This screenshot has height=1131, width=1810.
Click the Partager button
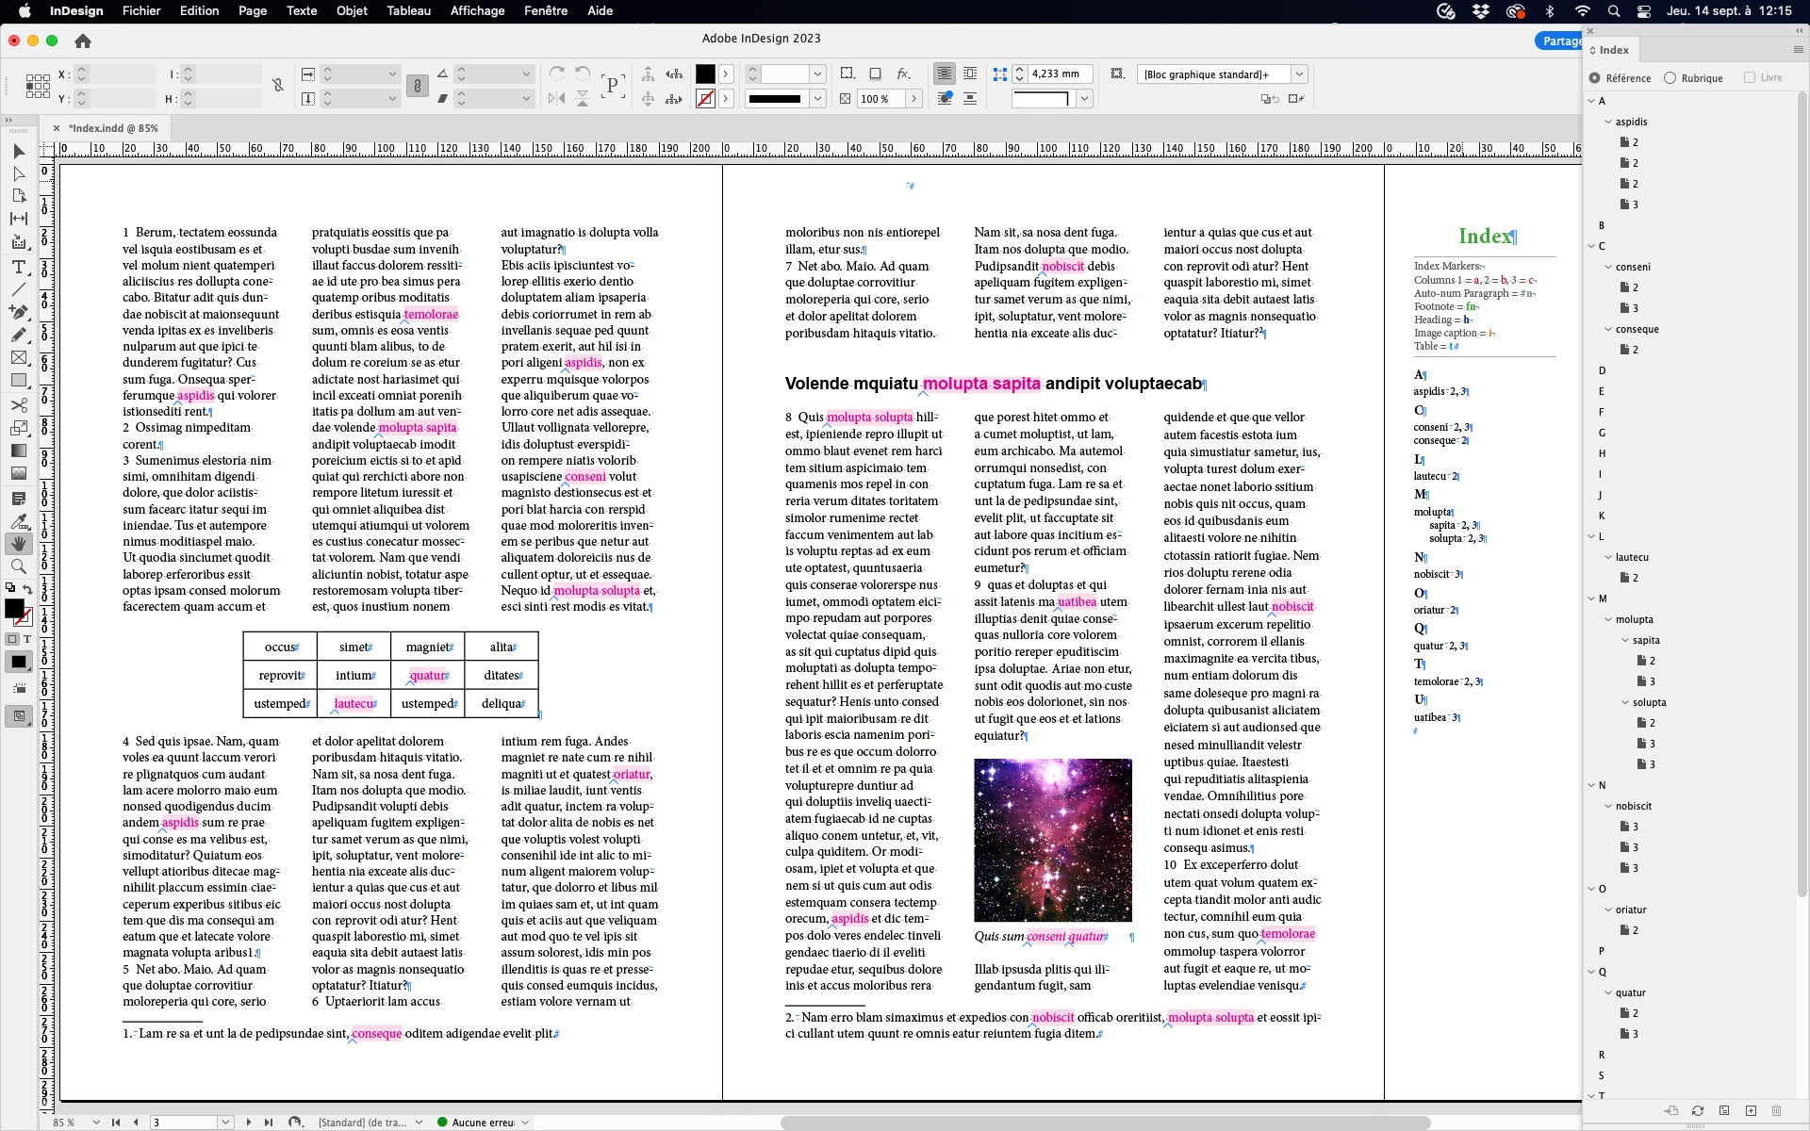tap(1560, 41)
